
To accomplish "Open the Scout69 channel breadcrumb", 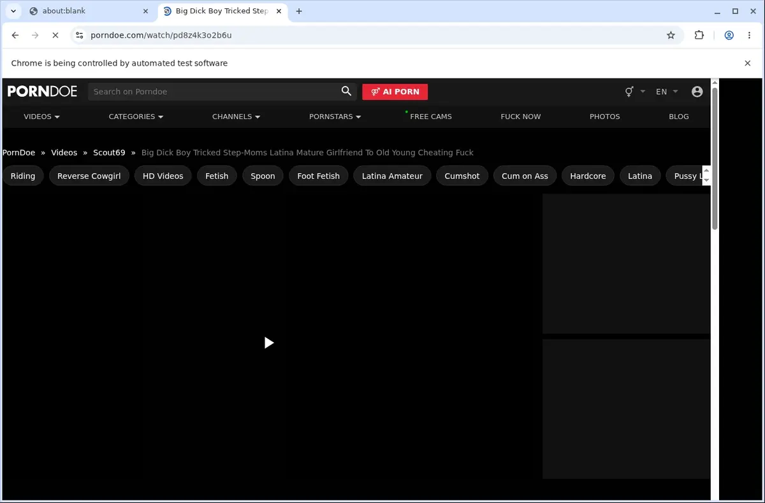I will click(x=109, y=153).
